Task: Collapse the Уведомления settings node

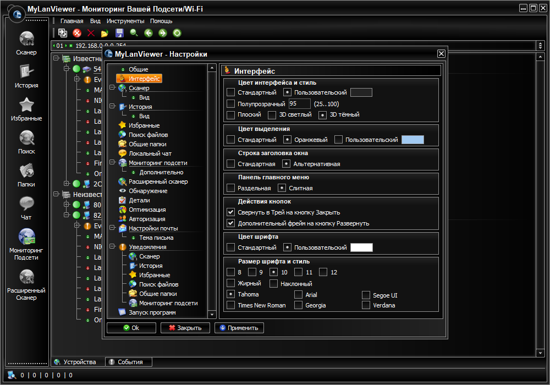Action: 112,246
